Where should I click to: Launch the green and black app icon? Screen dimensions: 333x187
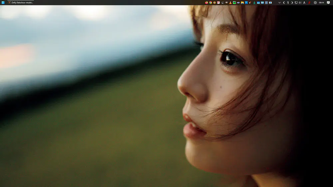click(x=234, y=2)
